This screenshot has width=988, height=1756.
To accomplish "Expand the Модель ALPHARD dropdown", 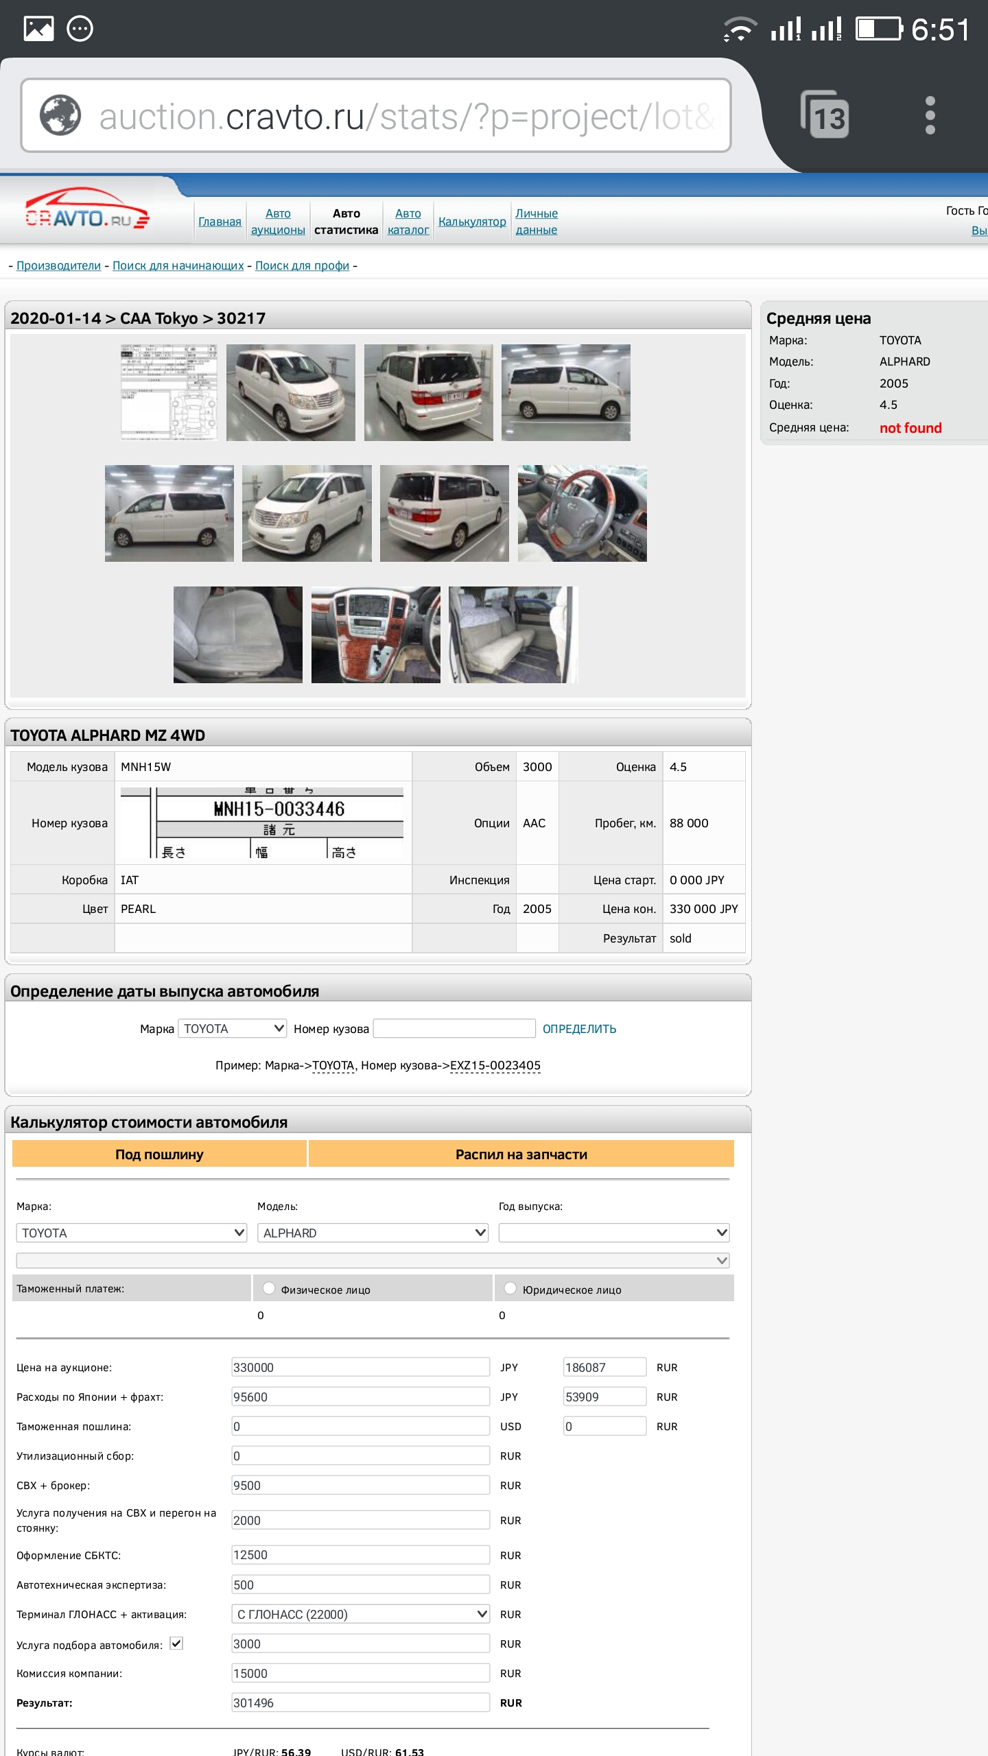I will [x=373, y=1233].
